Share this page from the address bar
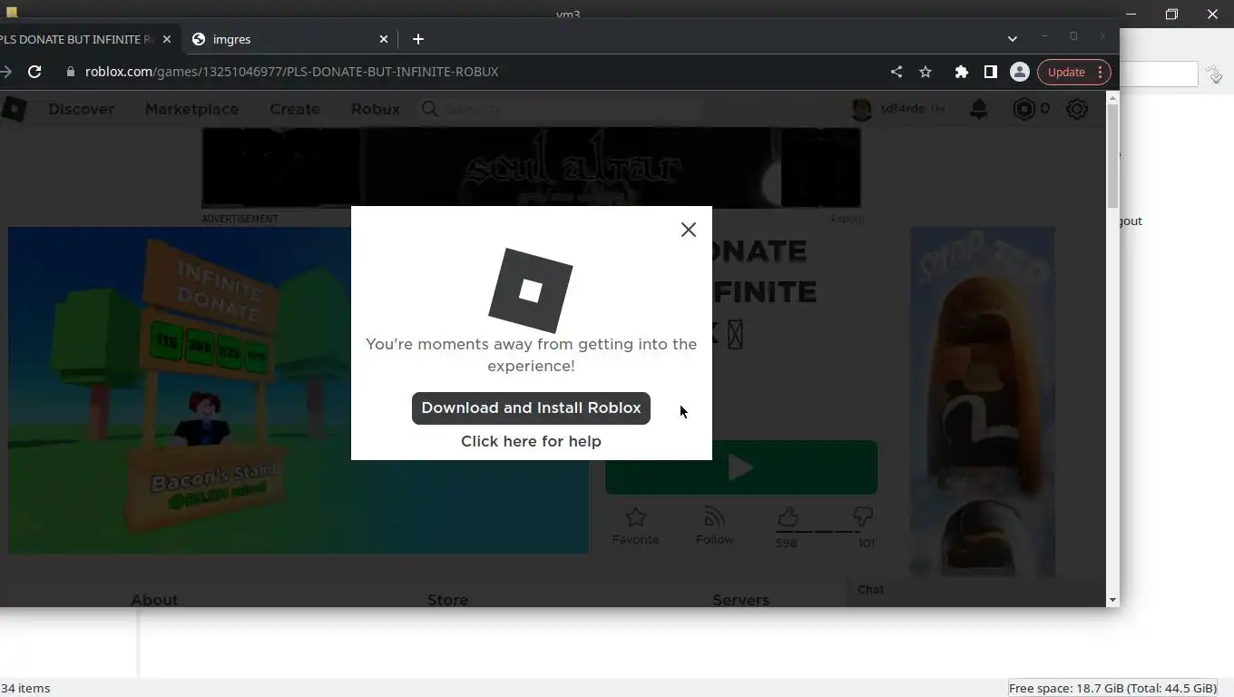This screenshot has height=697, width=1234. [896, 72]
